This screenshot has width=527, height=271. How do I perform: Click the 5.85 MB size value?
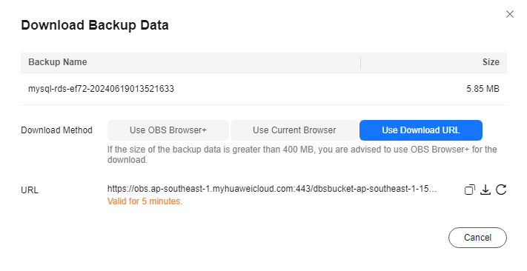tap(483, 89)
